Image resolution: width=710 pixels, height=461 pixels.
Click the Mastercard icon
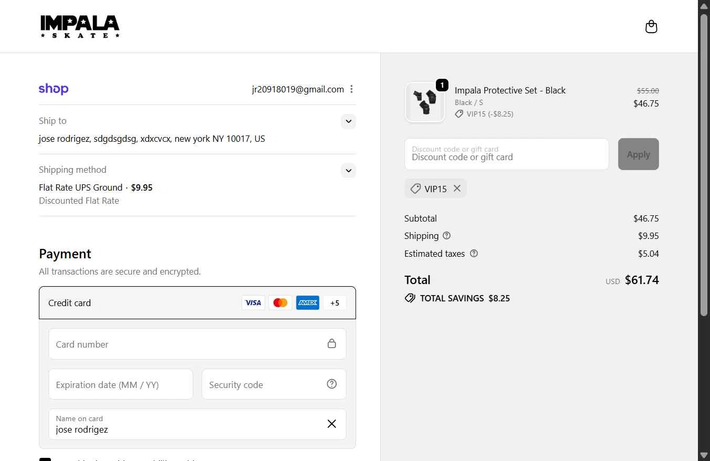(280, 303)
